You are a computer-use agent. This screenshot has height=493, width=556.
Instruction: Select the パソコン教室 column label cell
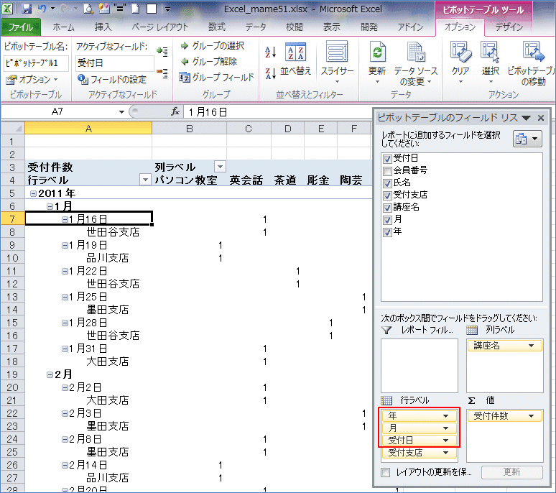tap(190, 180)
